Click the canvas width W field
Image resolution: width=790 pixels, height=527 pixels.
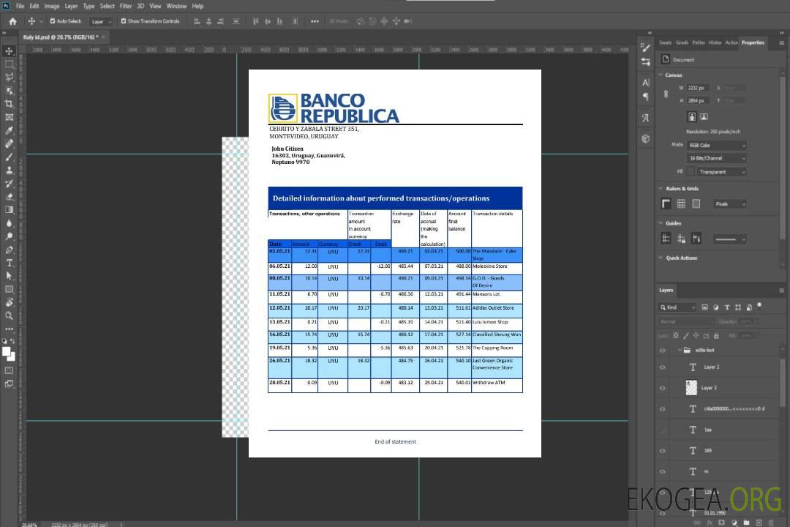click(697, 88)
